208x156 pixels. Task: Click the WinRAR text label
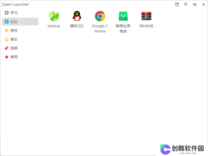(x=146, y=26)
